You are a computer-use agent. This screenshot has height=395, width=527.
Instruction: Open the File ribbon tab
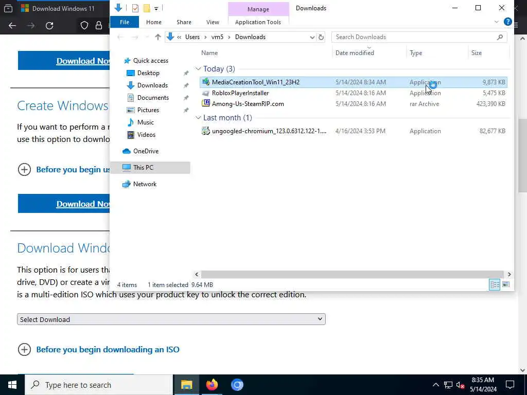[x=125, y=22]
